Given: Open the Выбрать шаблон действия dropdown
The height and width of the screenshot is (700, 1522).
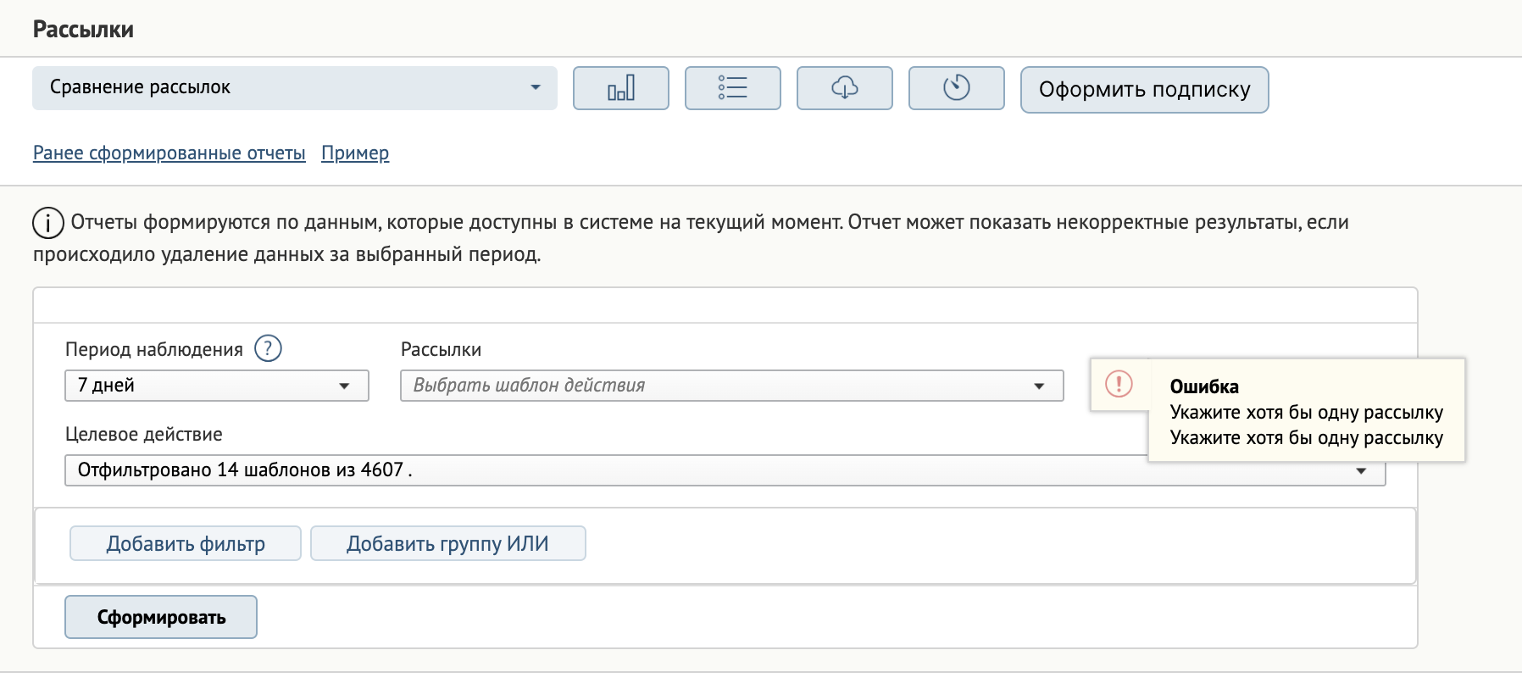Looking at the screenshot, I should (x=732, y=386).
